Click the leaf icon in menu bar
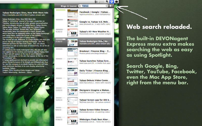Image resolution: width=202 pixels, height=126 pixels. [107, 2]
